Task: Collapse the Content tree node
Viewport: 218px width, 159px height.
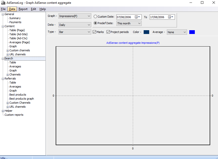Action: point(3,26)
